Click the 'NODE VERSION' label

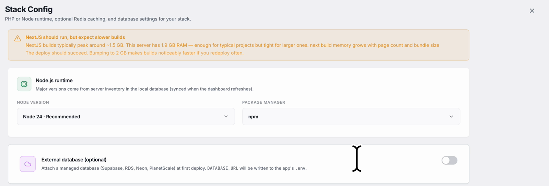click(33, 102)
